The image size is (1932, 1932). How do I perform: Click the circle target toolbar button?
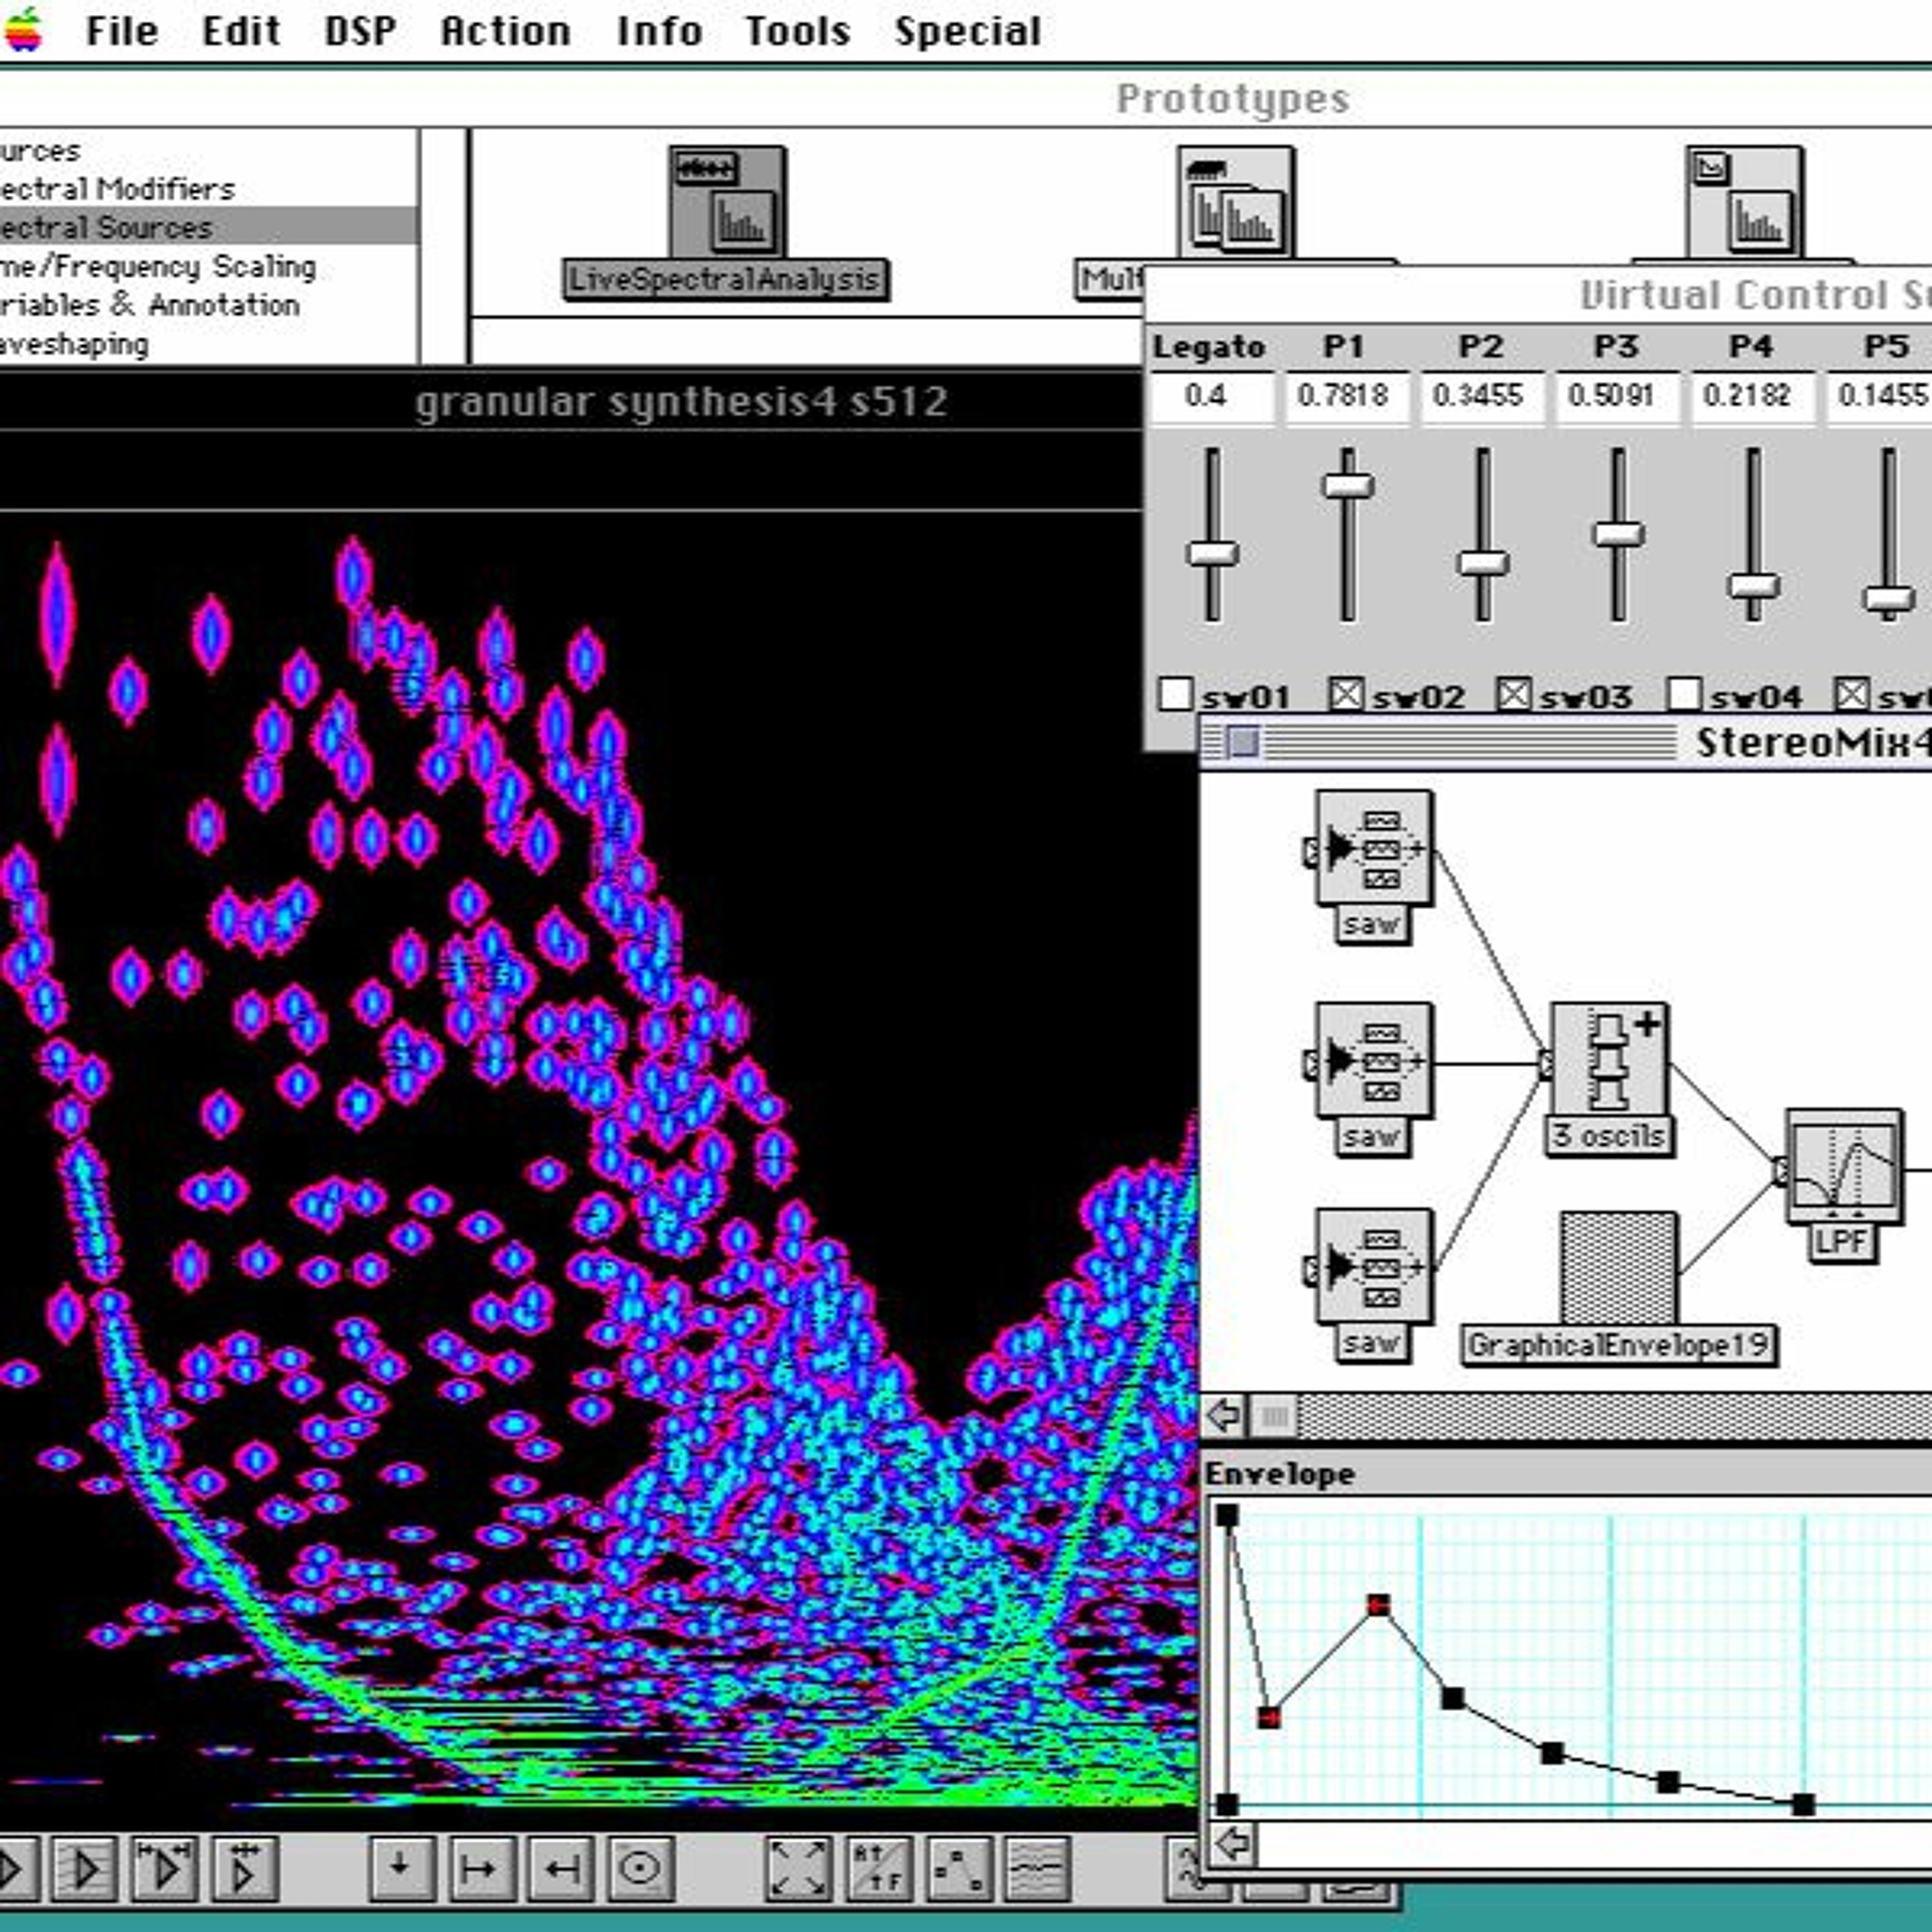tap(641, 1868)
